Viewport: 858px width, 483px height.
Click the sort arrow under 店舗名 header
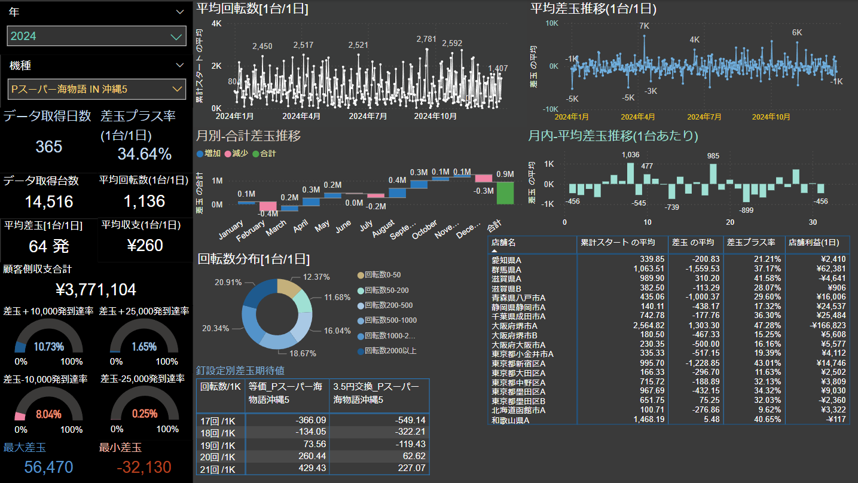(x=494, y=251)
